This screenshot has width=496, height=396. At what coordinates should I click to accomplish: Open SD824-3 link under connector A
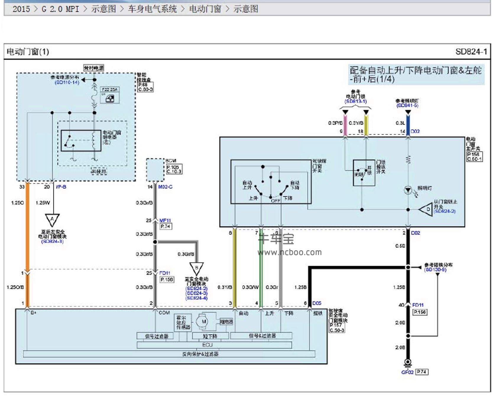point(52,241)
